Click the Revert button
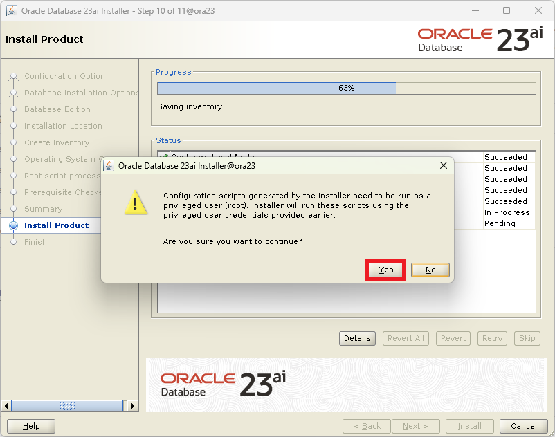This screenshot has height=437, width=555. pos(453,338)
